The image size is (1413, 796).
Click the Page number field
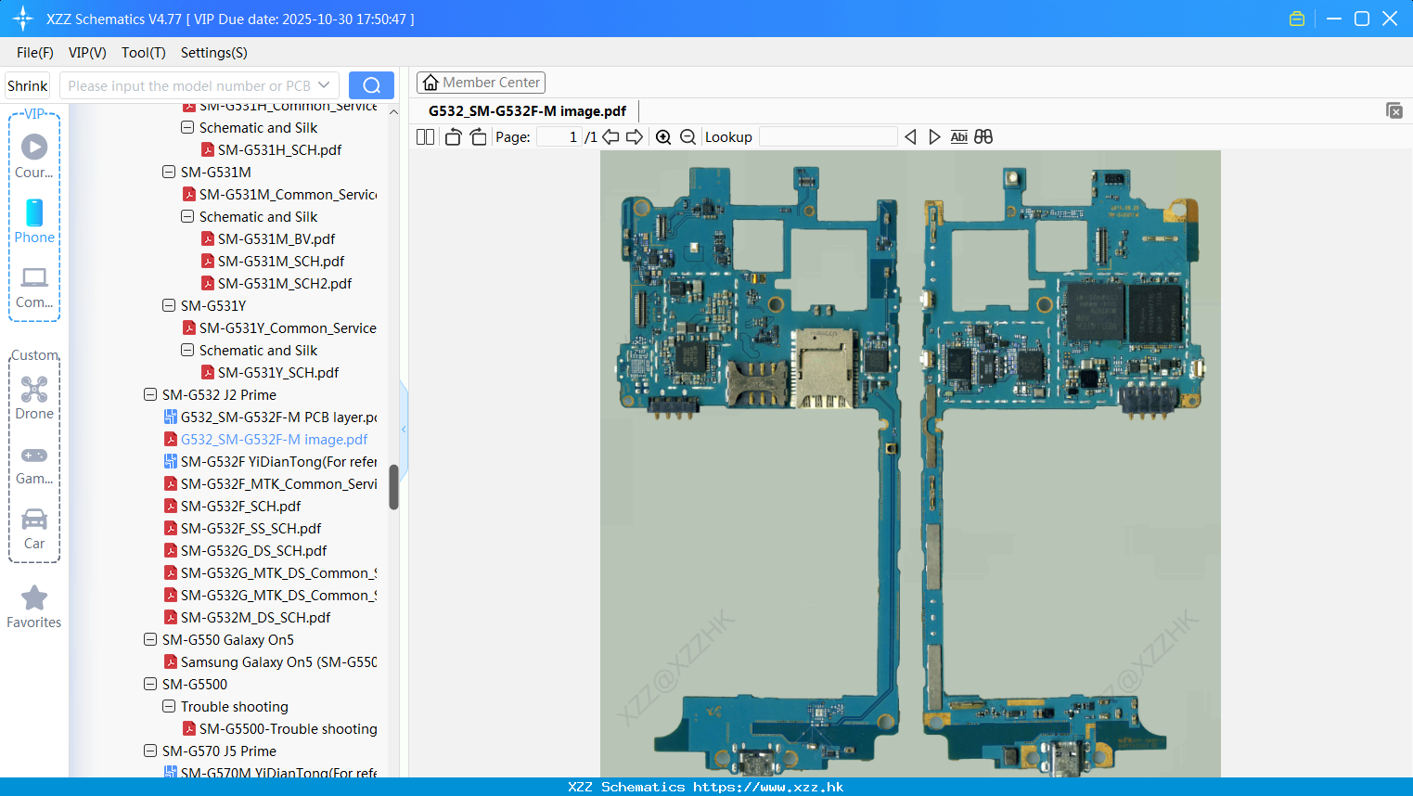559,137
